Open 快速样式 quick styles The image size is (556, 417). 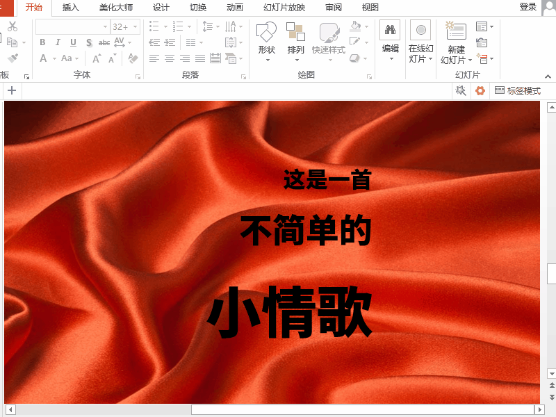point(329,42)
